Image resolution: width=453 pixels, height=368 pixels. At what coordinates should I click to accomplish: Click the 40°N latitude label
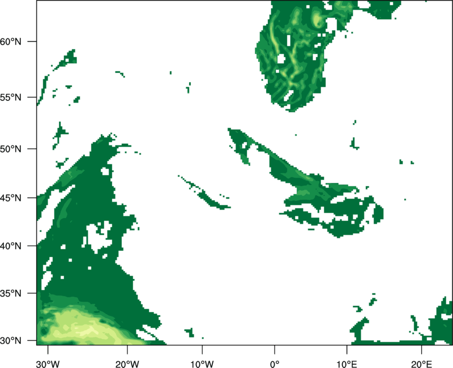point(11,246)
